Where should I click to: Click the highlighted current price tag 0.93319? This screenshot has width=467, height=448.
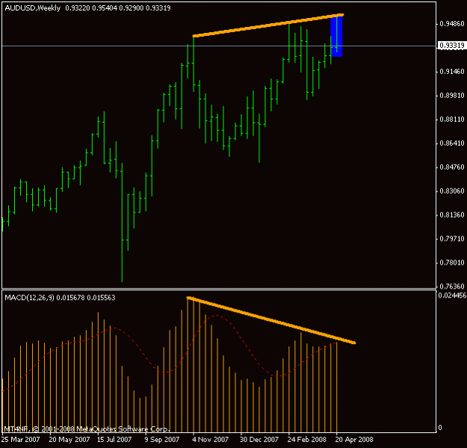coord(452,46)
